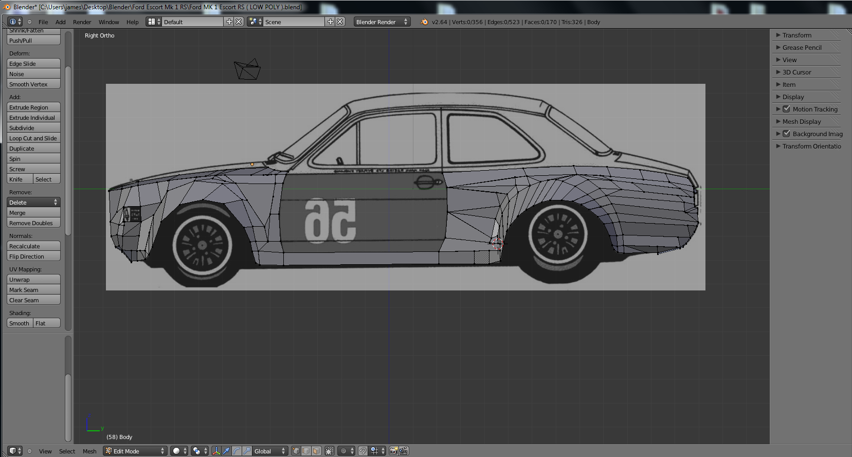Image resolution: width=852 pixels, height=457 pixels.
Task: Expand the Transform Orientations panel
Action: pyautogui.click(x=807, y=146)
